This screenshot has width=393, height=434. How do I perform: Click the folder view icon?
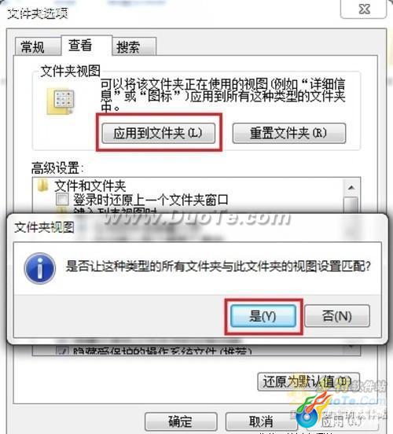pyautogui.click(x=61, y=101)
